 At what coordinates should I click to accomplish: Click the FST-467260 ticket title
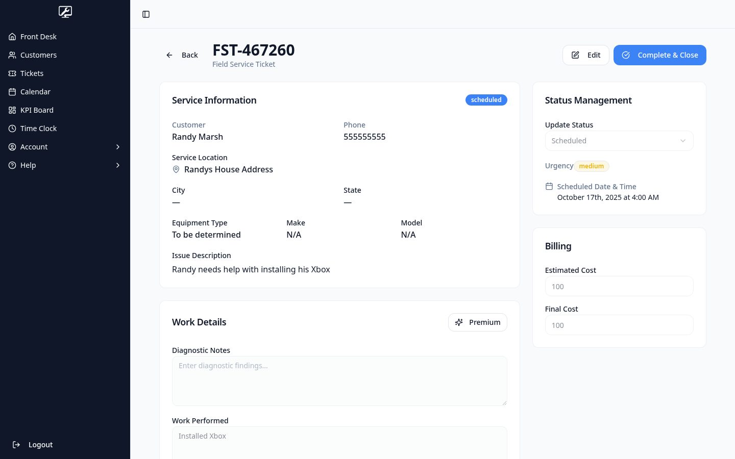tap(254, 50)
